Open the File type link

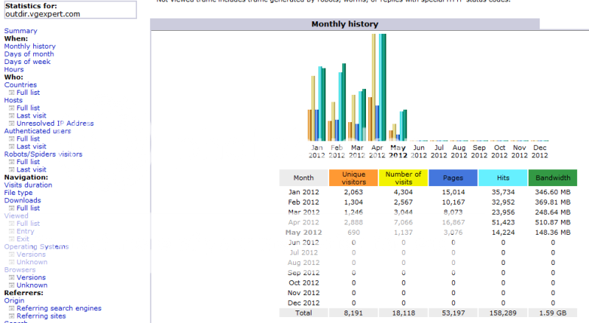point(18,193)
